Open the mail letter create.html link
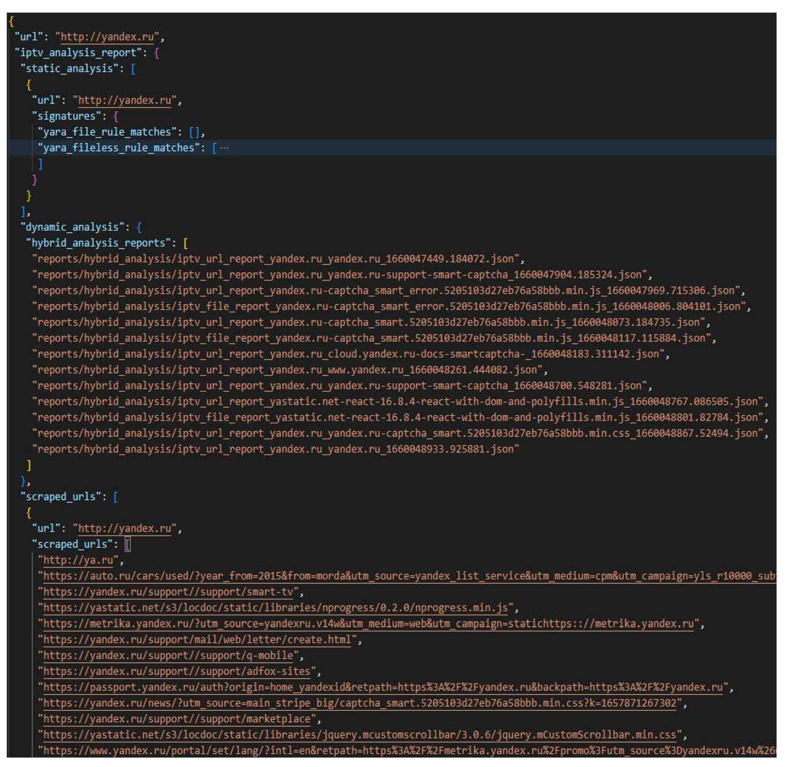Screen dimensions: 787x767 [x=197, y=640]
